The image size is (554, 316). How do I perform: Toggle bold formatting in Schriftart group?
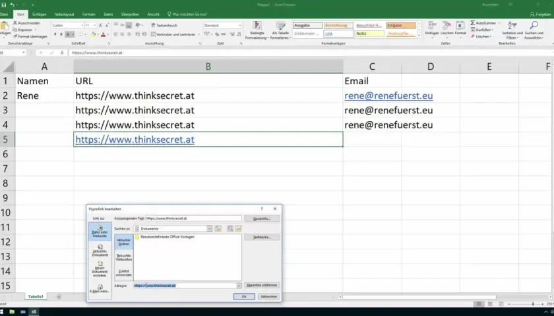click(55, 34)
